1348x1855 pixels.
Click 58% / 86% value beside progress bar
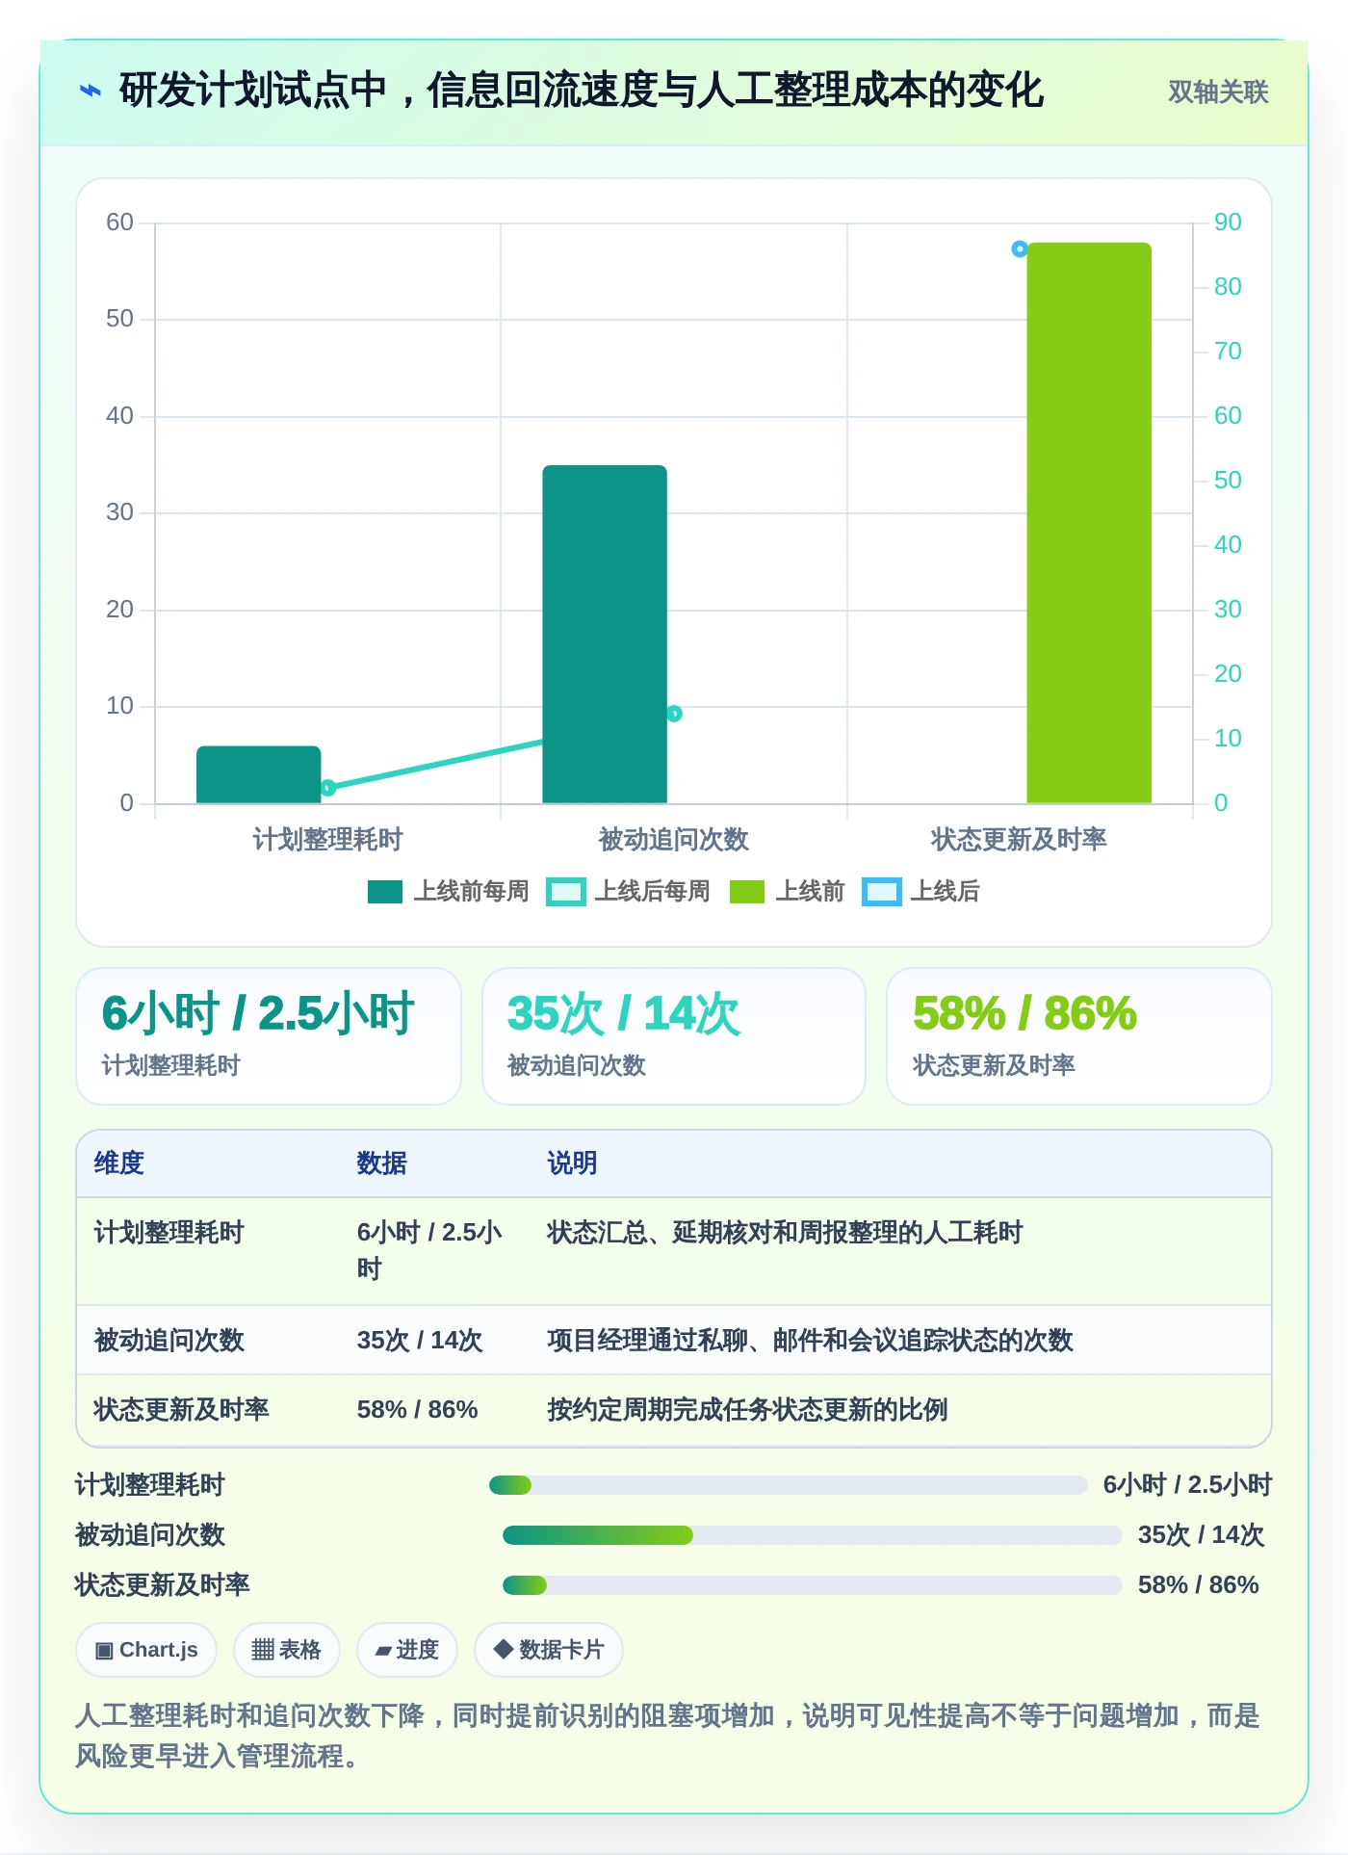1199,1585
